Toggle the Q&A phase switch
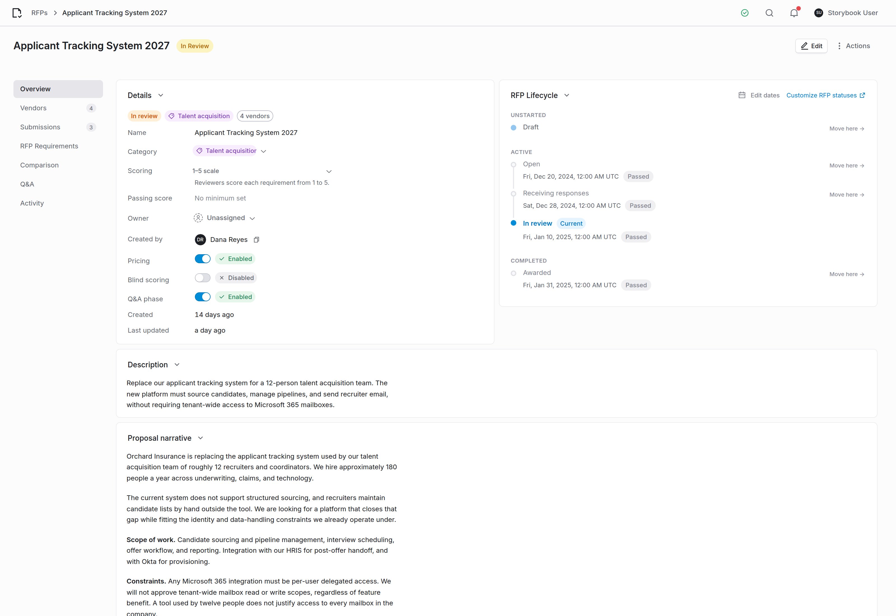Image resolution: width=896 pixels, height=616 pixels. pyautogui.click(x=203, y=297)
